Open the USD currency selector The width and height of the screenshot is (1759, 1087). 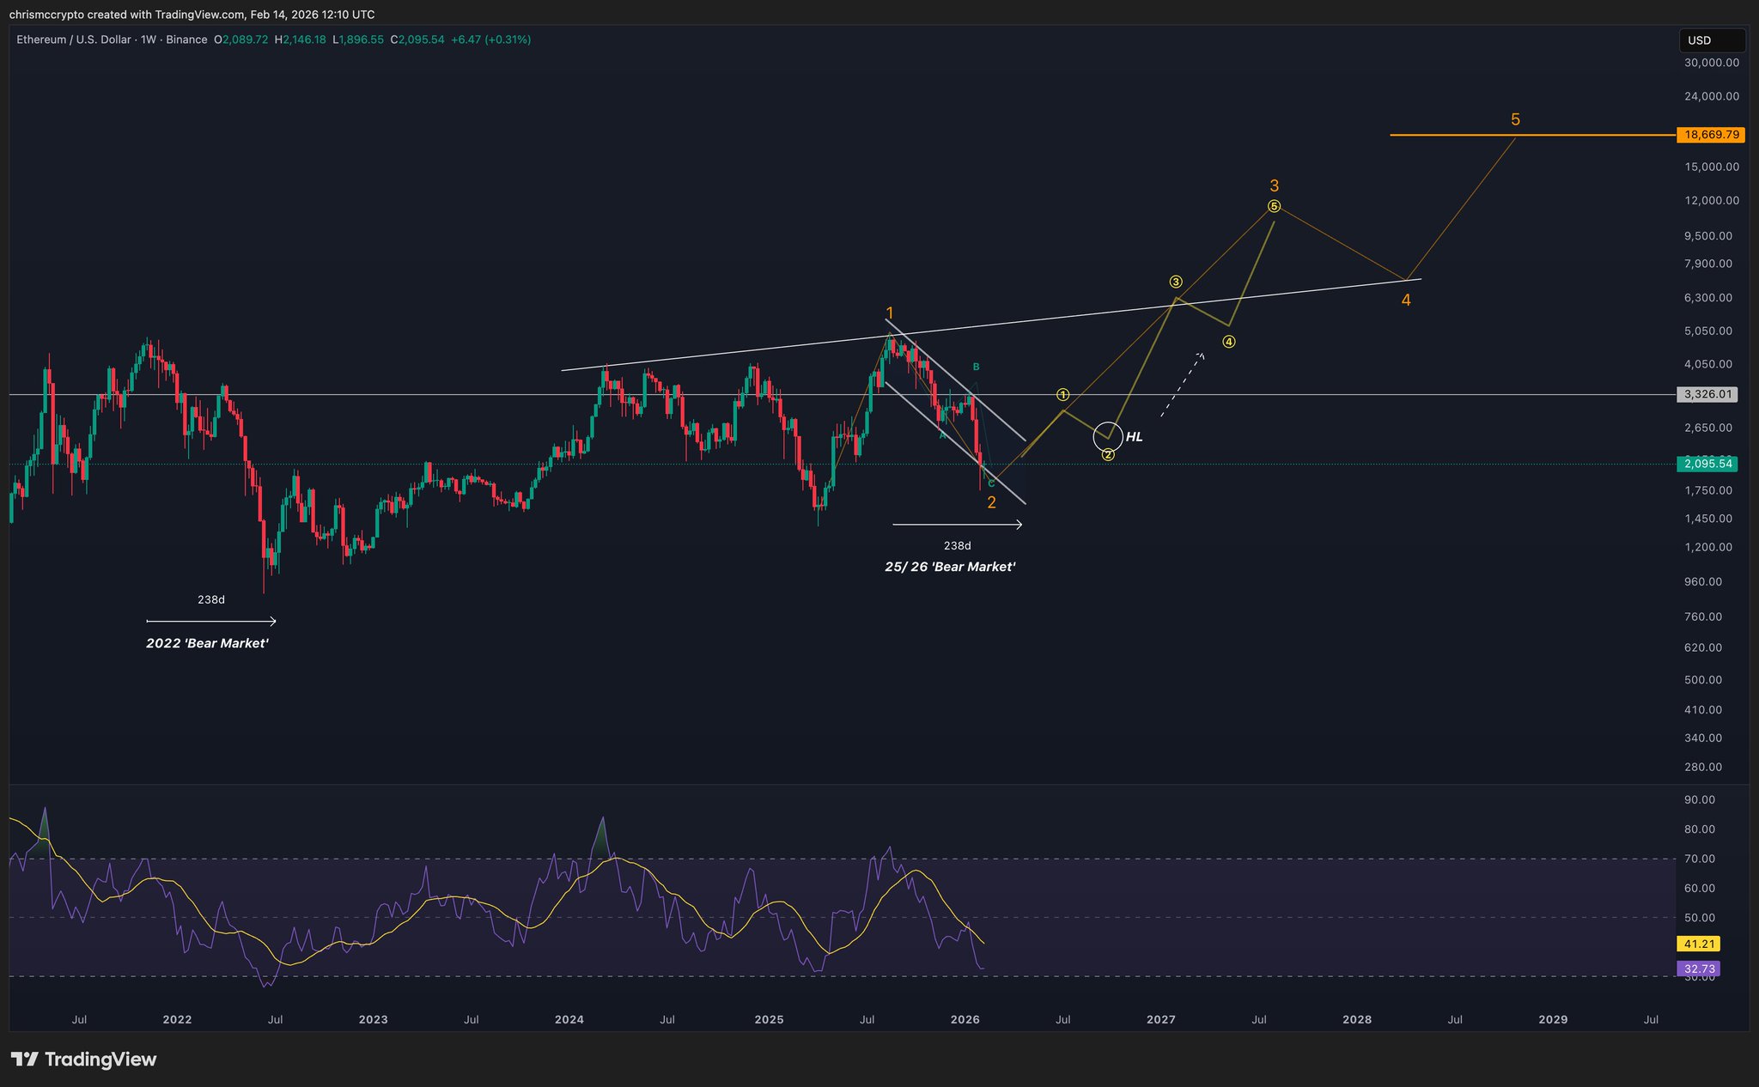coord(1711,40)
